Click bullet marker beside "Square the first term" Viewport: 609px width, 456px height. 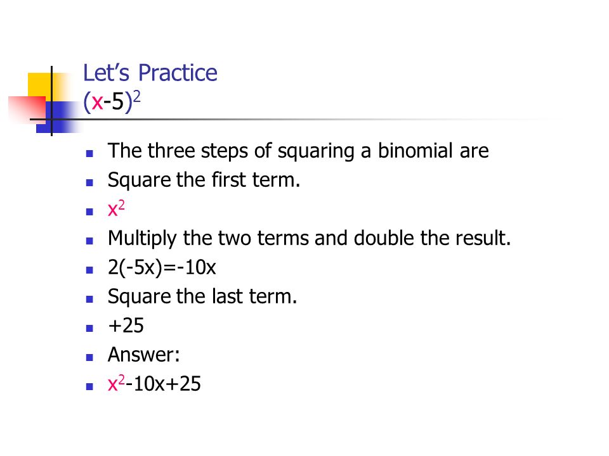[89, 182]
